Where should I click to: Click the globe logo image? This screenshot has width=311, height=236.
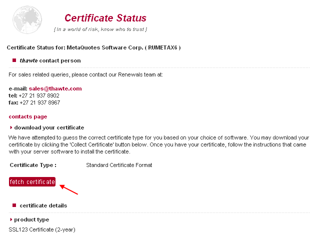[x=27, y=20]
